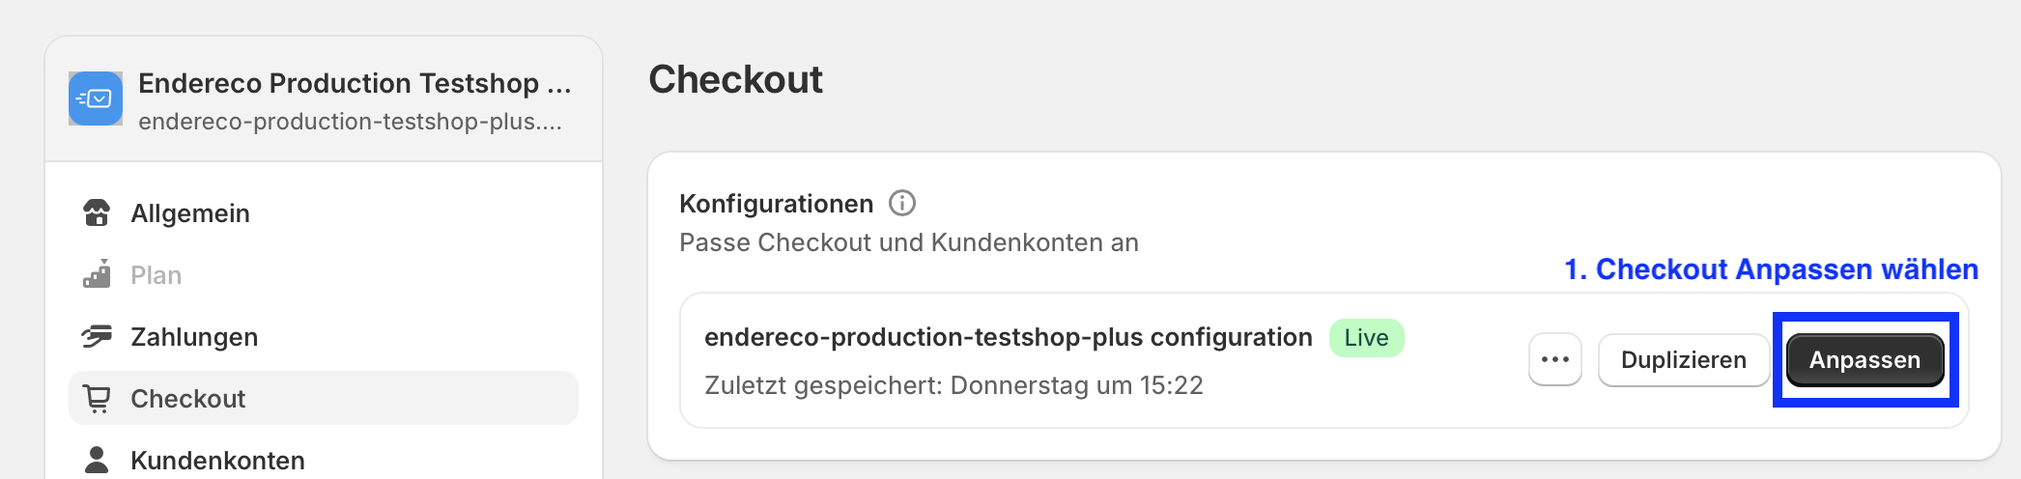Click the Allgemein store icon
2021x479 pixels.
tap(97, 213)
